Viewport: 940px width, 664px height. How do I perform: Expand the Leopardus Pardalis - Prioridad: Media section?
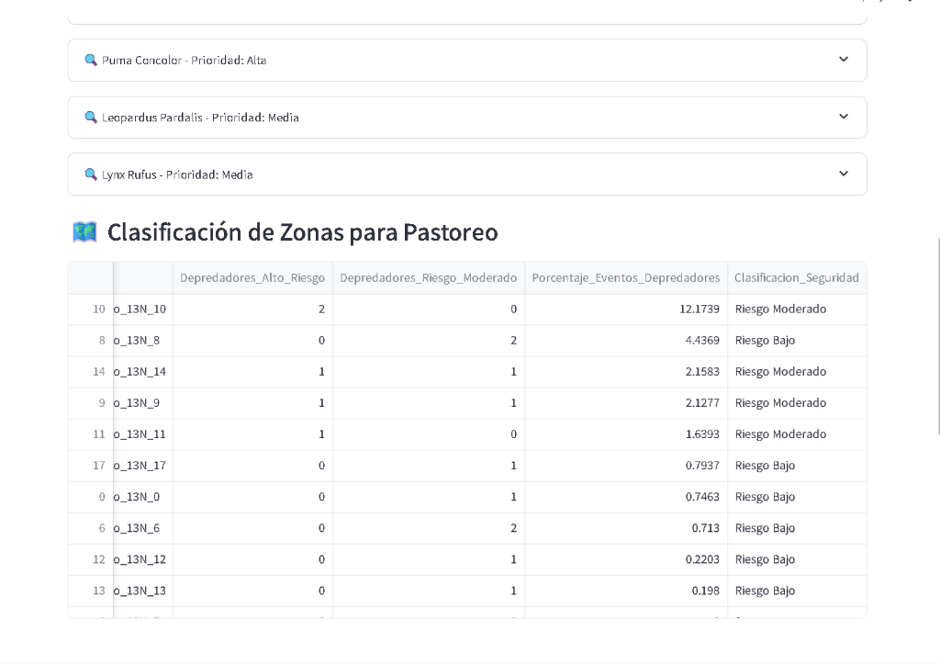pyautogui.click(x=467, y=117)
